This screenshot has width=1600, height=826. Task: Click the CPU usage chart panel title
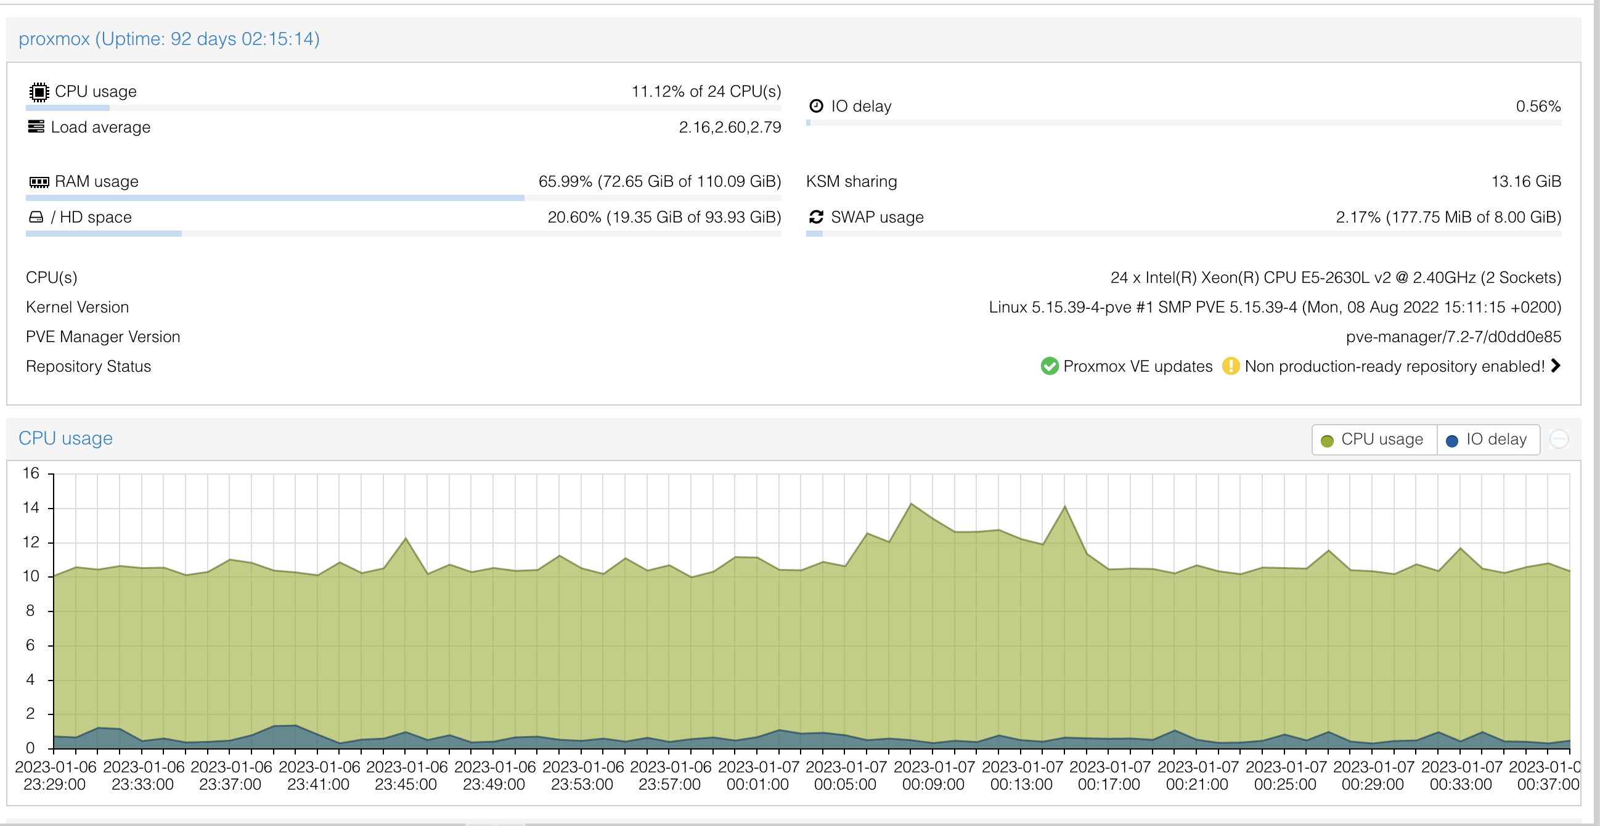coord(65,438)
